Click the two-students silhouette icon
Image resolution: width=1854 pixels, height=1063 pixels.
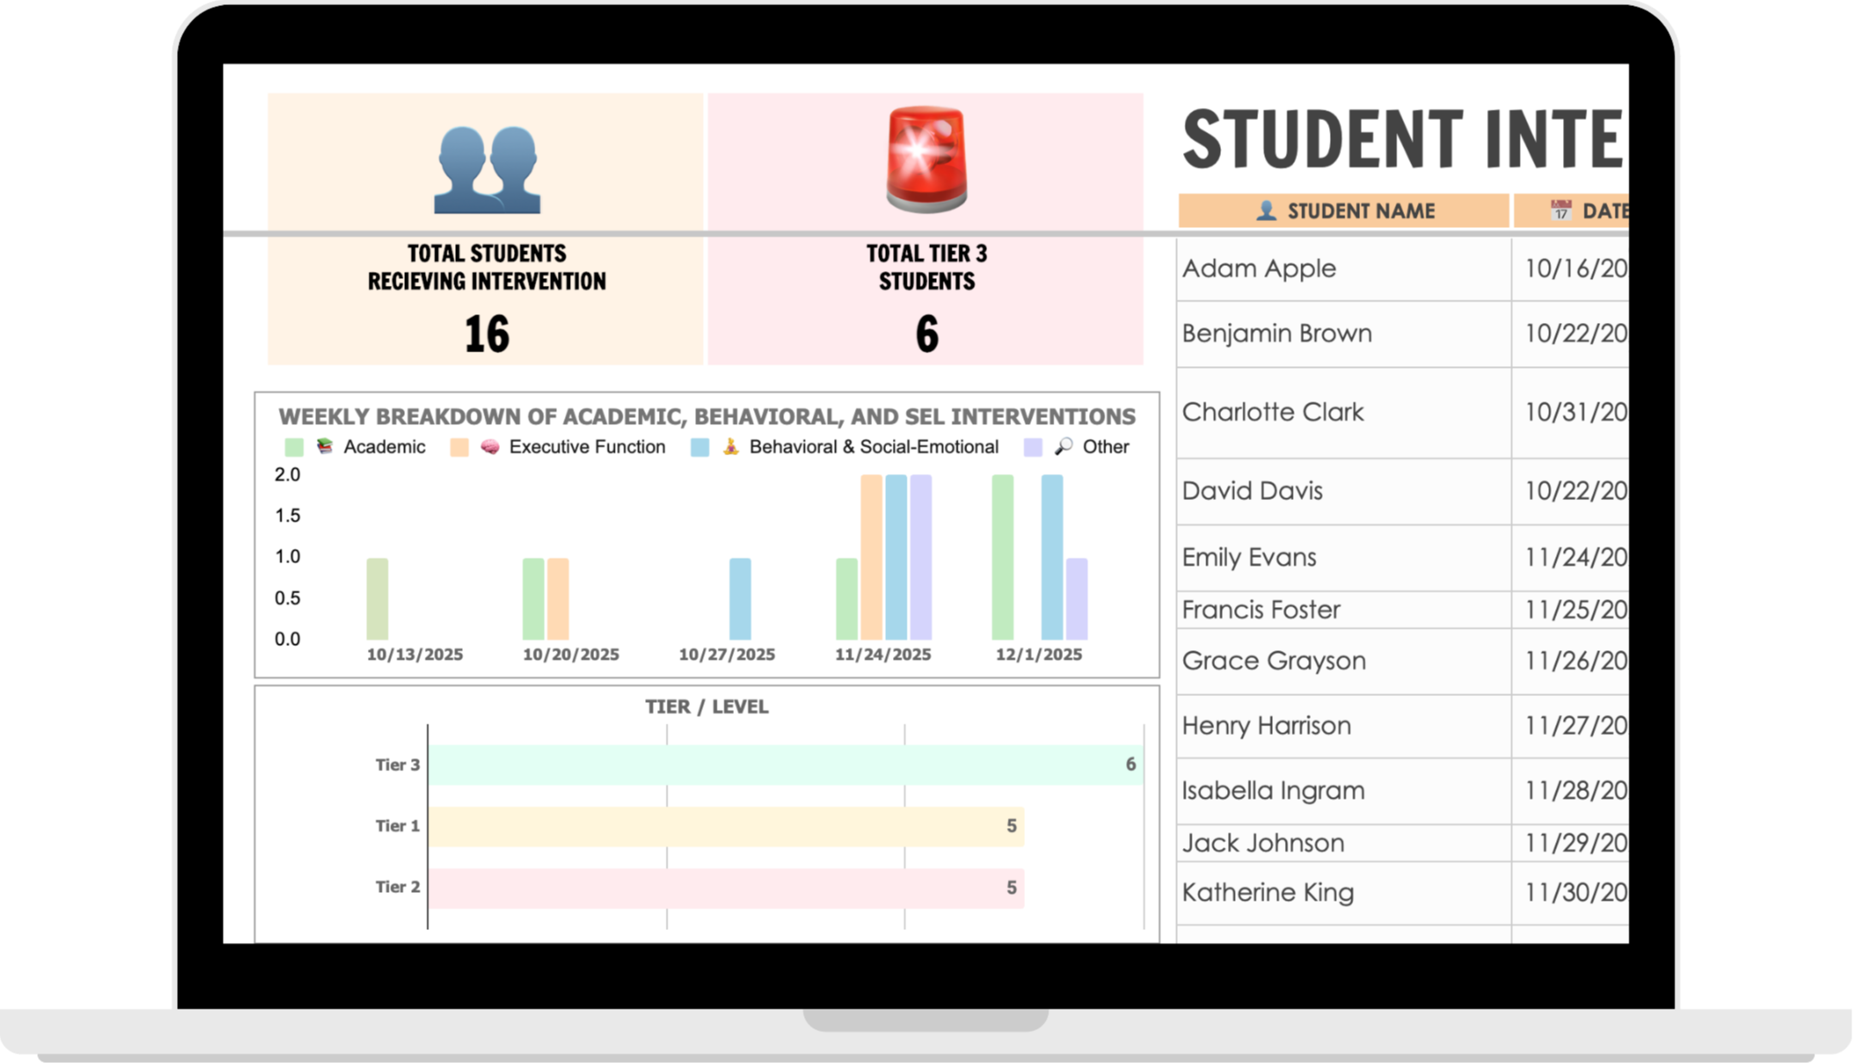pyautogui.click(x=487, y=170)
